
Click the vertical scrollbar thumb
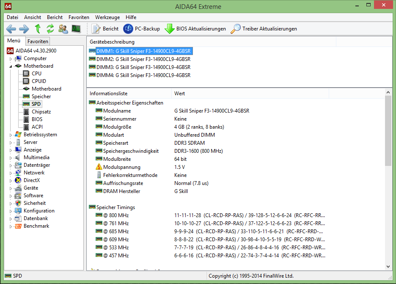tap(388, 131)
